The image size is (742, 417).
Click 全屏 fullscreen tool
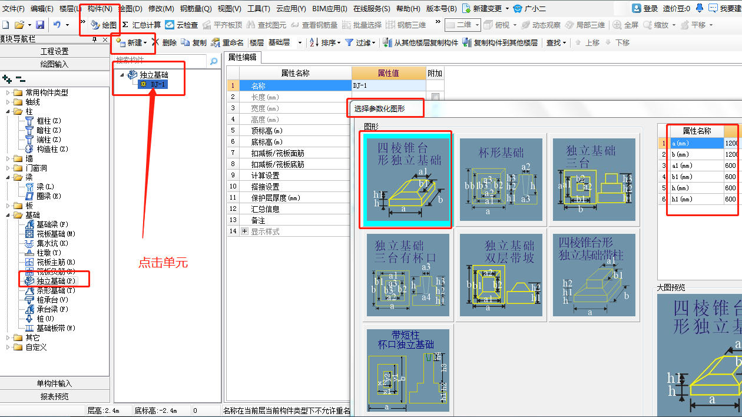click(626, 25)
